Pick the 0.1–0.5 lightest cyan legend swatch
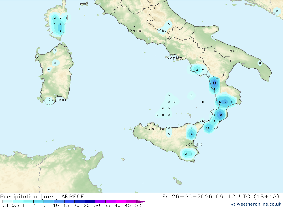Viewport: 283px width, 207px height. tap(8, 201)
